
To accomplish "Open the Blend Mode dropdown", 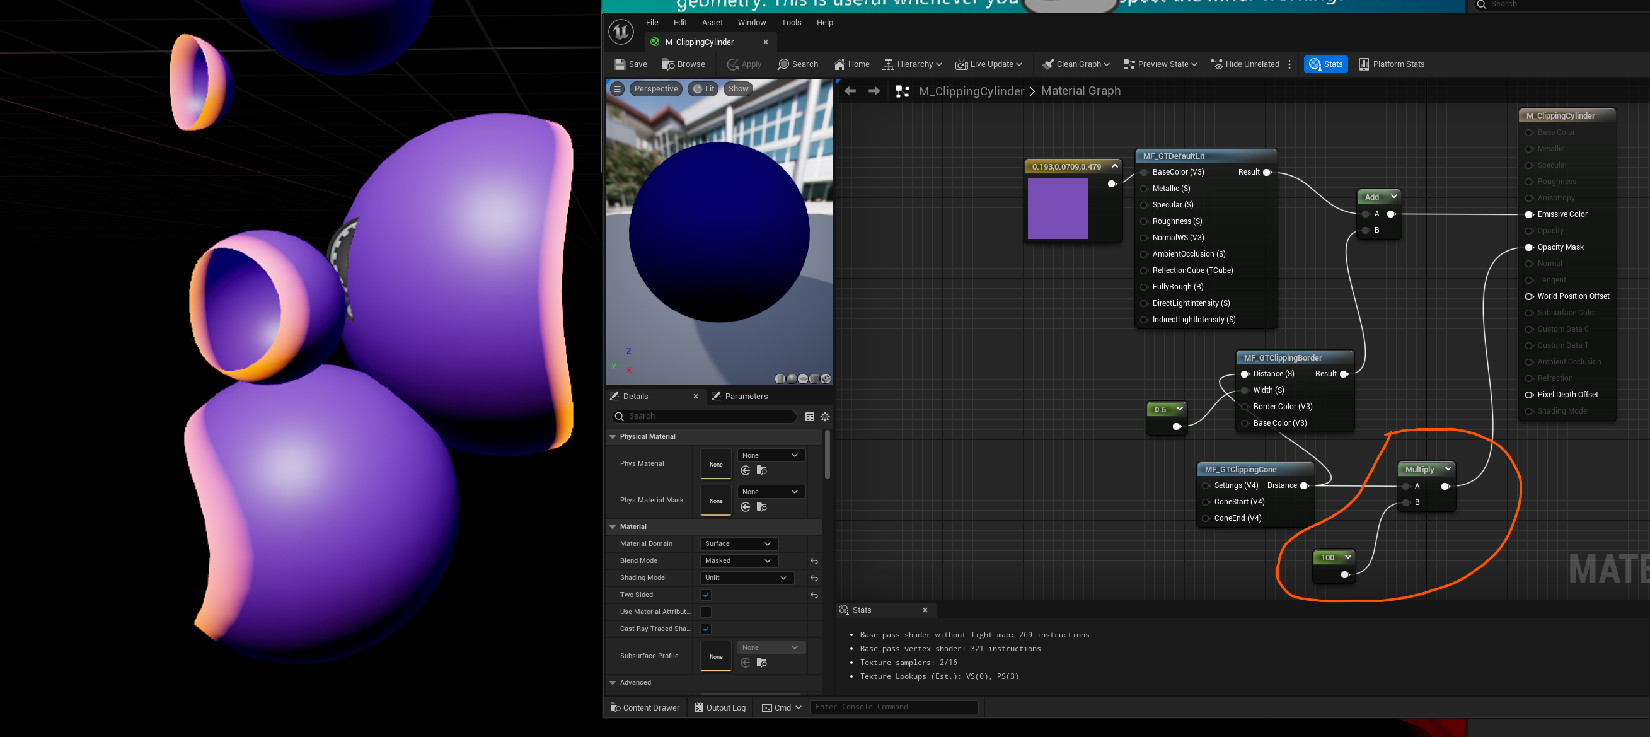I will [x=737, y=560].
